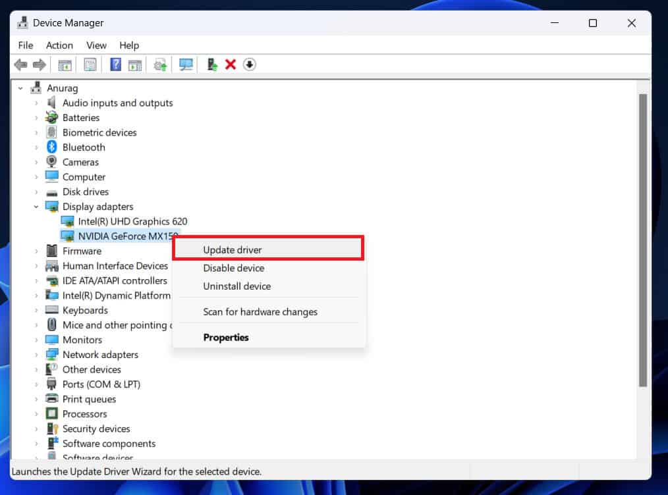This screenshot has width=668, height=495.
Task: Choose Disable device from context menu
Action: (x=268, y=268)
